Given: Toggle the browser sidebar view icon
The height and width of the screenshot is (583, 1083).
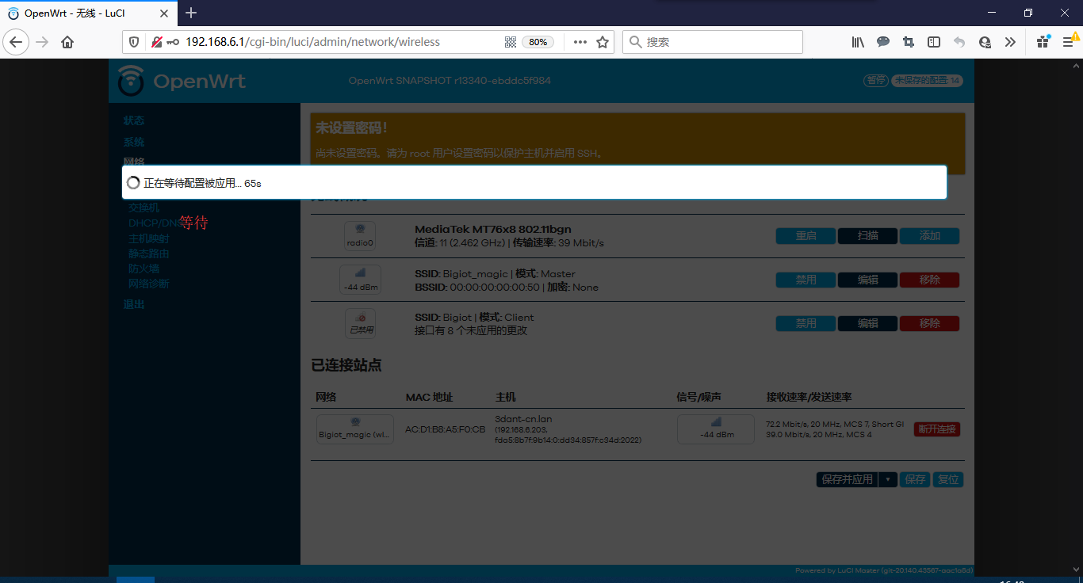Looking at the screenshot, I should [x=934, y=42].
